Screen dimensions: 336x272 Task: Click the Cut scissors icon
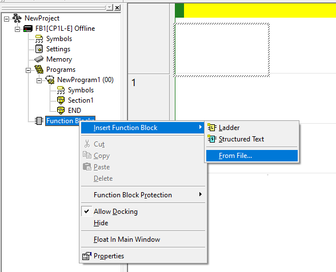point(87,144)
